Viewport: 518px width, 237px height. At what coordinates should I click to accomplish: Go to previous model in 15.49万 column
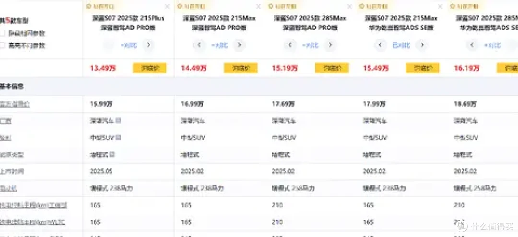[x=380, y=45]
